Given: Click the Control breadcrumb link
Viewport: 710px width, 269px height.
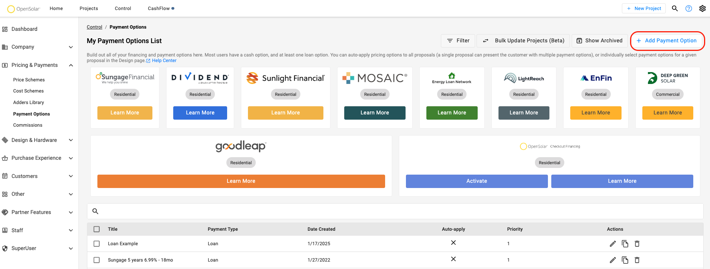Looking at the screenshot, I should (x=94, y=27).
